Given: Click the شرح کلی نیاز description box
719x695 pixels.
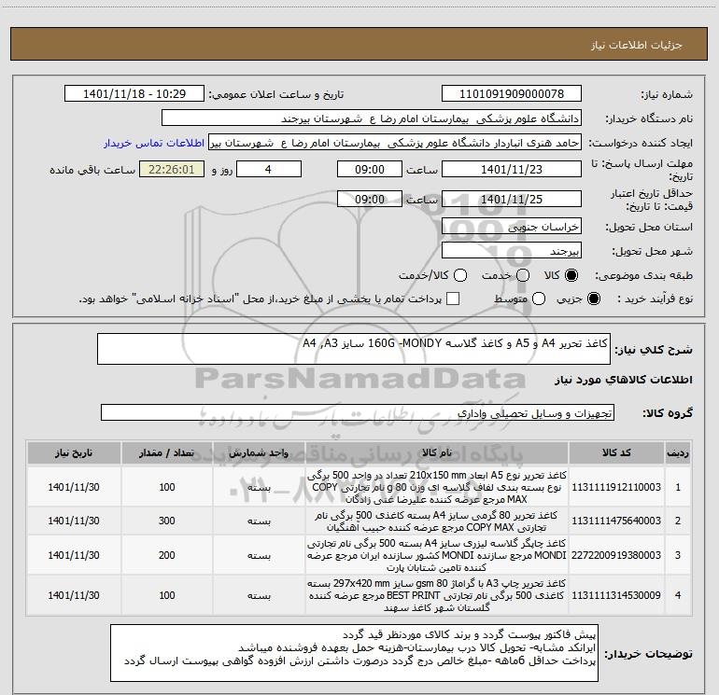Looking at the screenshot, I should coord(354,349).
